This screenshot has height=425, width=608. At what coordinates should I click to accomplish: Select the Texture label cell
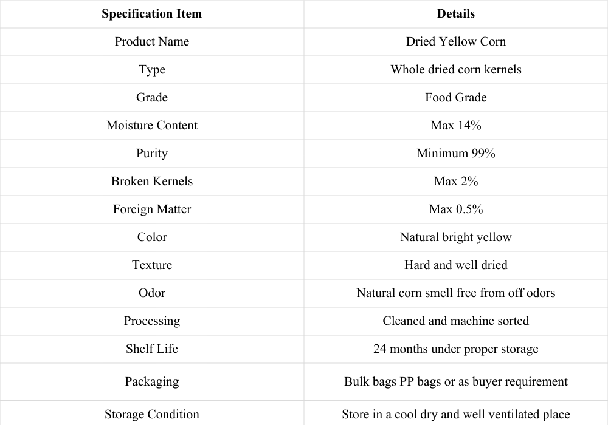point(151,265)
